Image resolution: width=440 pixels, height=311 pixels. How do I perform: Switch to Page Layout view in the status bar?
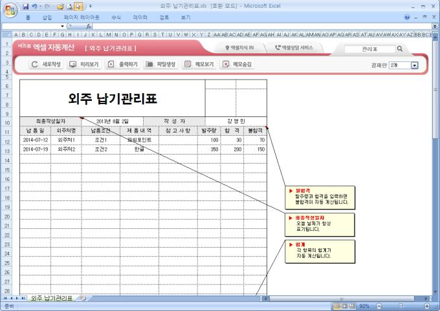pos(345,306)
